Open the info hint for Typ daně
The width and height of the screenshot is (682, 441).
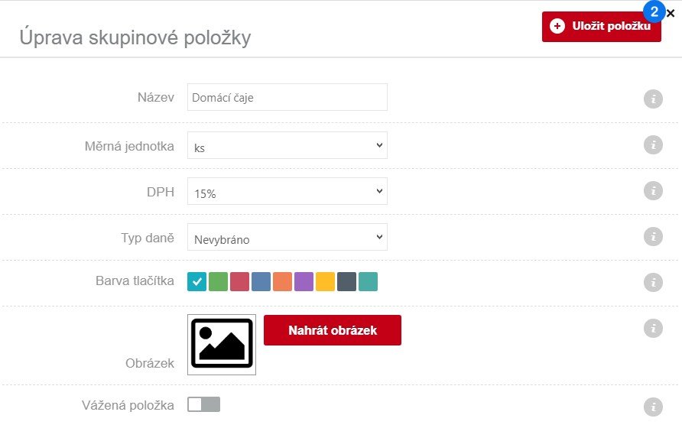click(x=653, y=237)
